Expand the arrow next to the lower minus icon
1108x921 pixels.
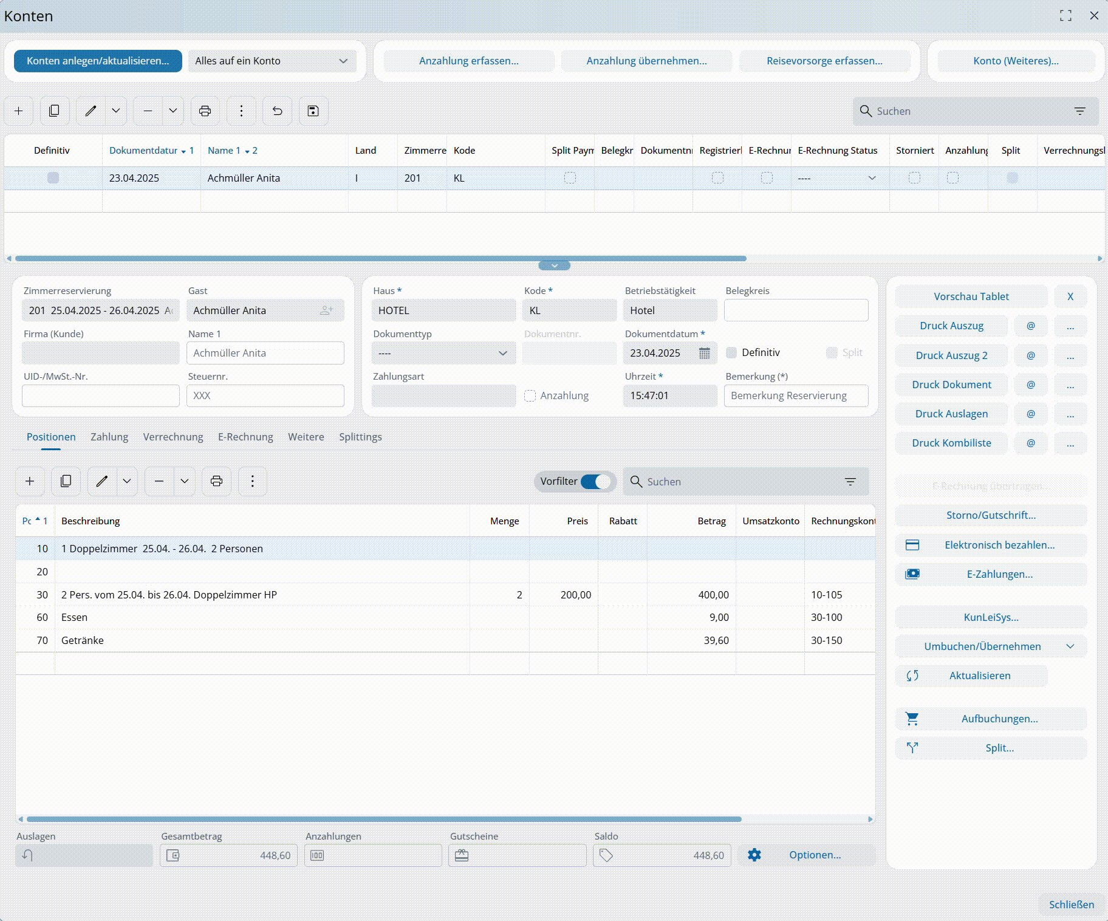(185, 481)
